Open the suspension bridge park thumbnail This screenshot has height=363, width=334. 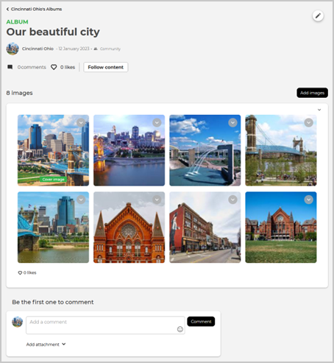pos(281,150)
